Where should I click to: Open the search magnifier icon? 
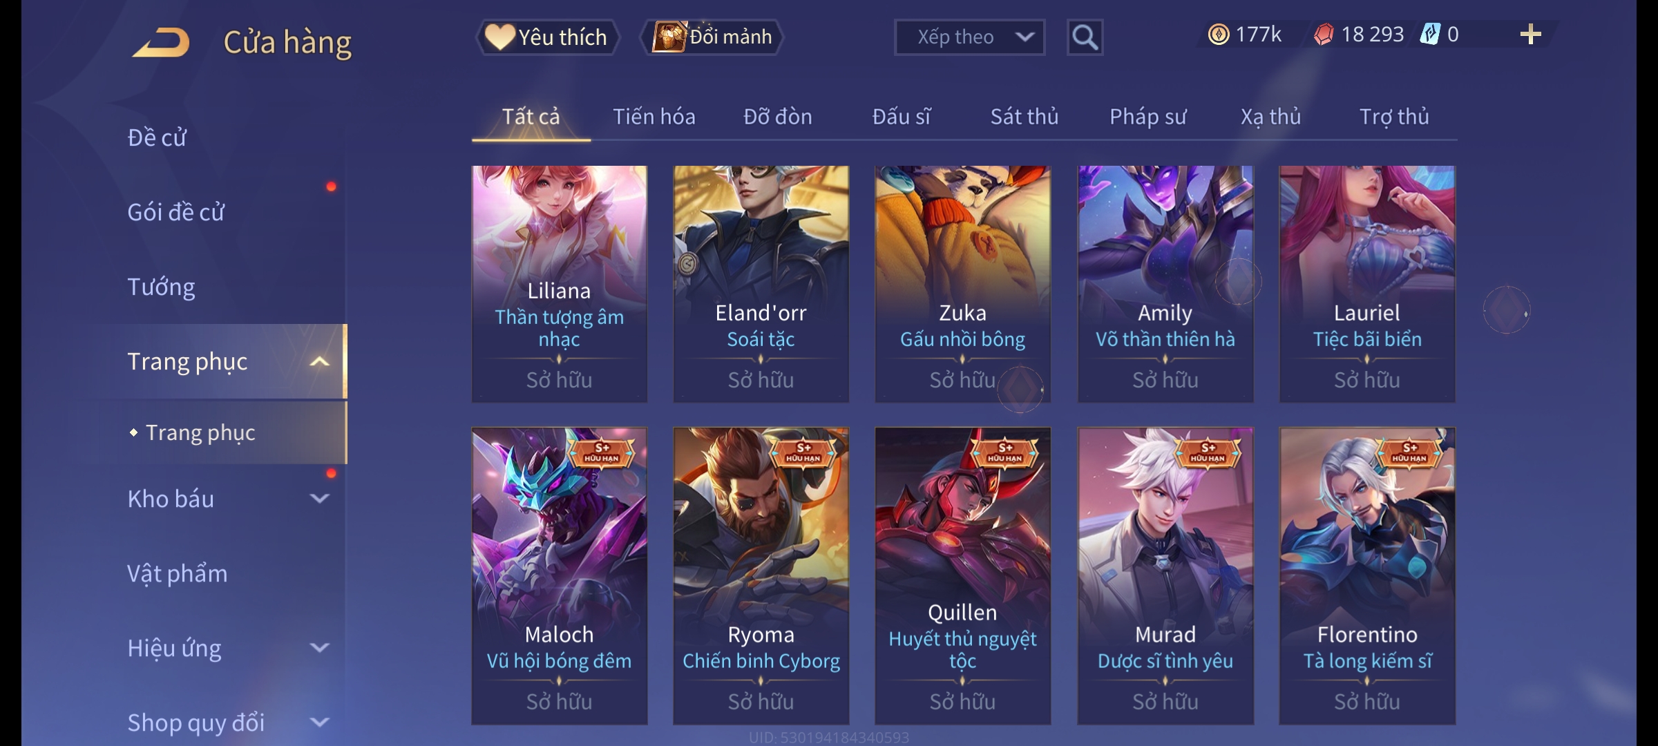1085,37
